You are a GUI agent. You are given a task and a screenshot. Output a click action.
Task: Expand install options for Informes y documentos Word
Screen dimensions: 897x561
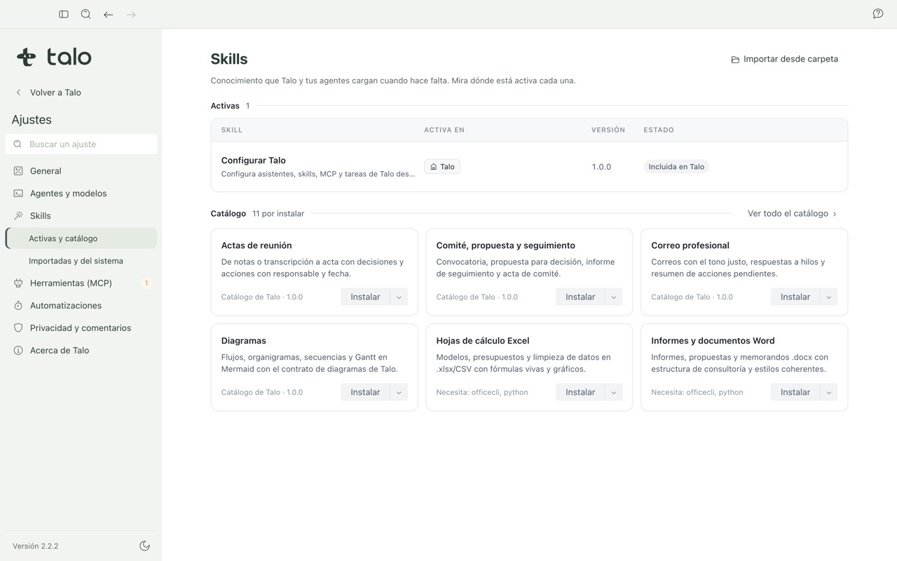click(x=829, y=392)
